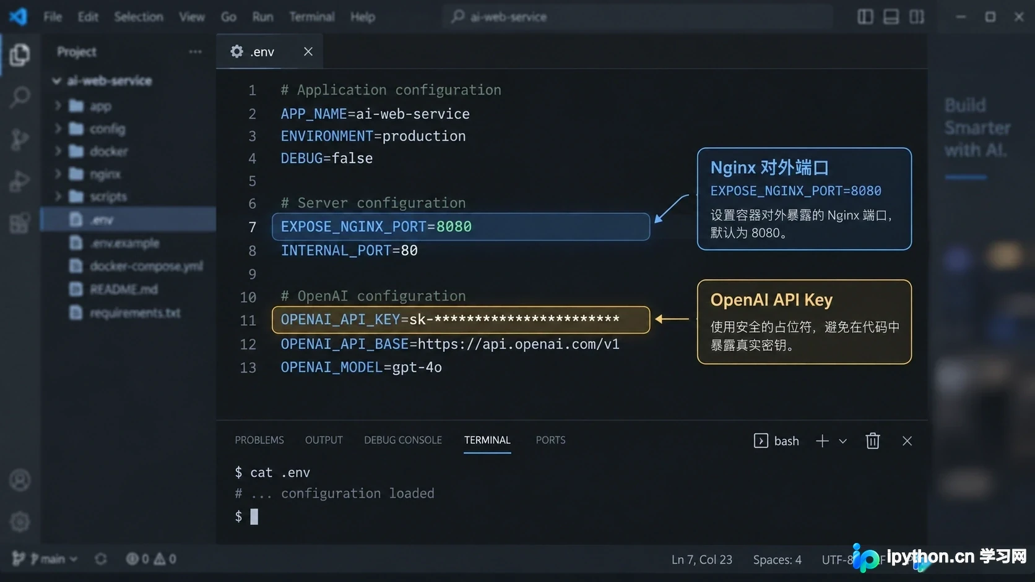Expand the docker folder

tap(128, 151)
